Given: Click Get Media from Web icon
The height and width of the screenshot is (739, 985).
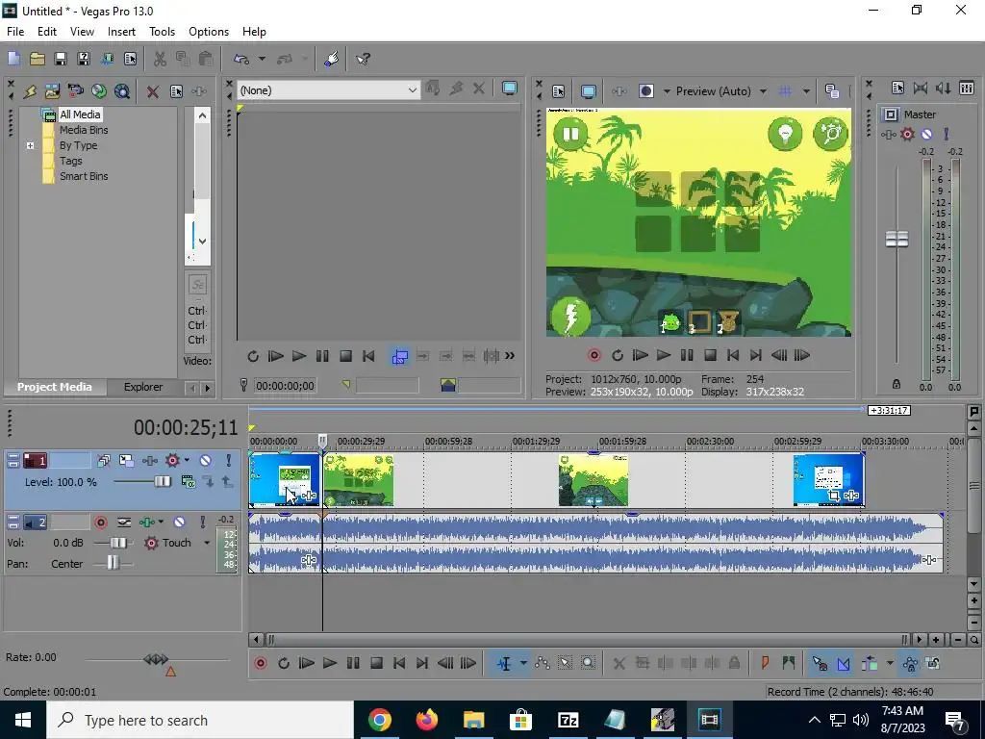Looking at the screenshot, I should pyautogui.click(x=122, y=91).
